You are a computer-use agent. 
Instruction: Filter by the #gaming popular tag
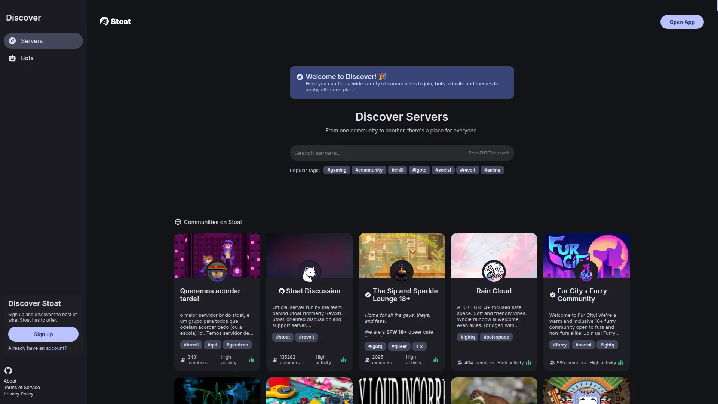pos(337,170)
